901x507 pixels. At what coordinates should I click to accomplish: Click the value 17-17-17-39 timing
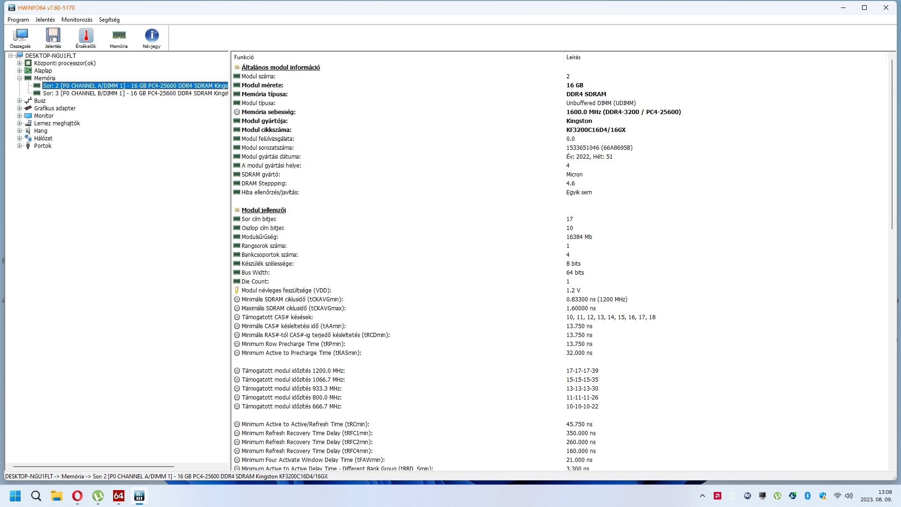[582, 370]
